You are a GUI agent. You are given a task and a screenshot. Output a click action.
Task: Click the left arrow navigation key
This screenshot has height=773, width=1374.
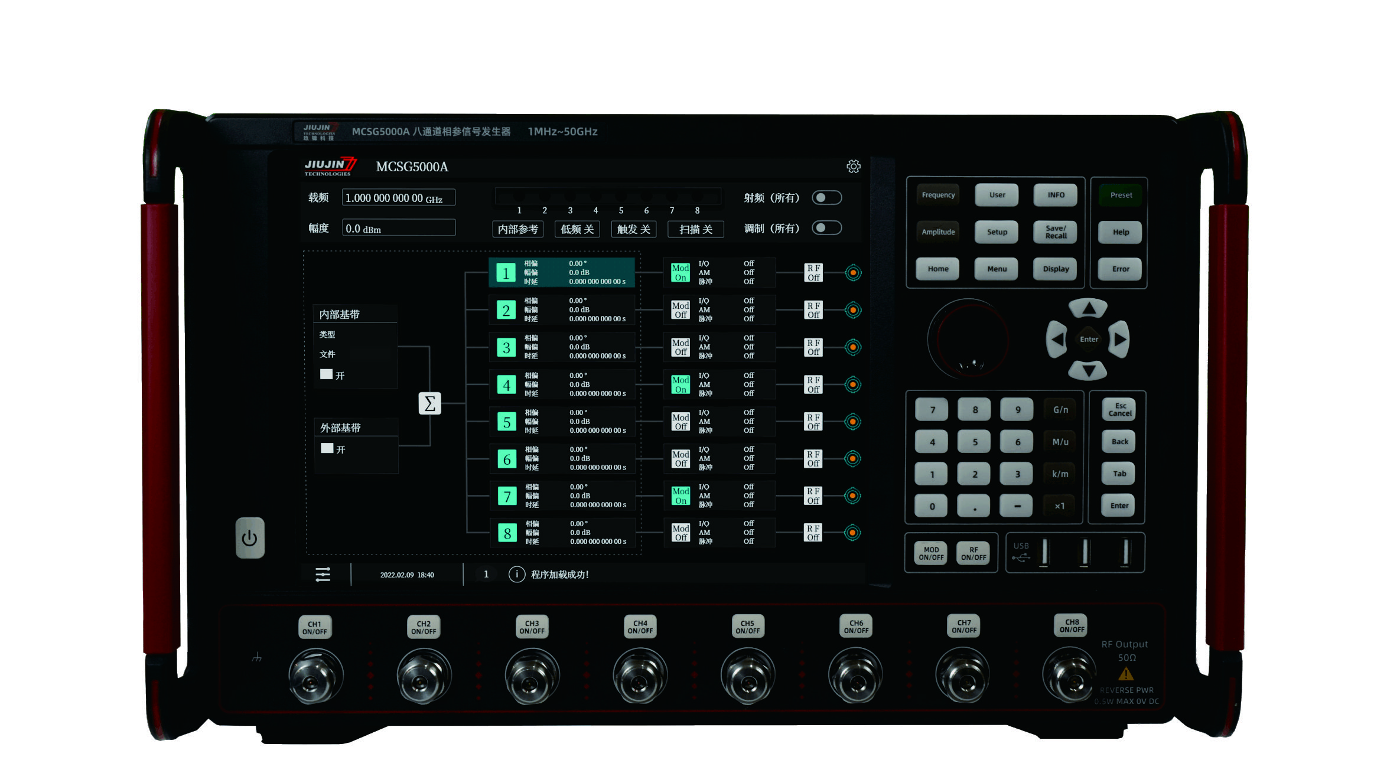click(x=1057, y=340)
